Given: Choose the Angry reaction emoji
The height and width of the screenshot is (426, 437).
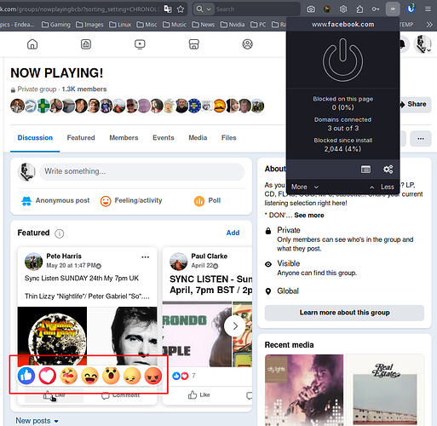Looking at the screenshot, I should tap(153, 376).
